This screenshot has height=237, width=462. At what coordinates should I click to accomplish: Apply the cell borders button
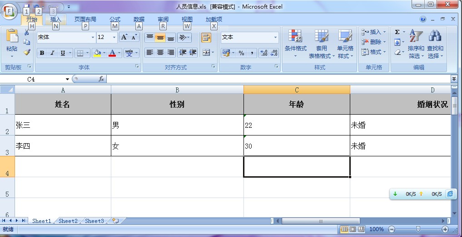[80, 53]
